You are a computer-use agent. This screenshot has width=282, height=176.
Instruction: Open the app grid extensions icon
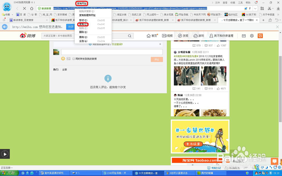click(262, 8)
